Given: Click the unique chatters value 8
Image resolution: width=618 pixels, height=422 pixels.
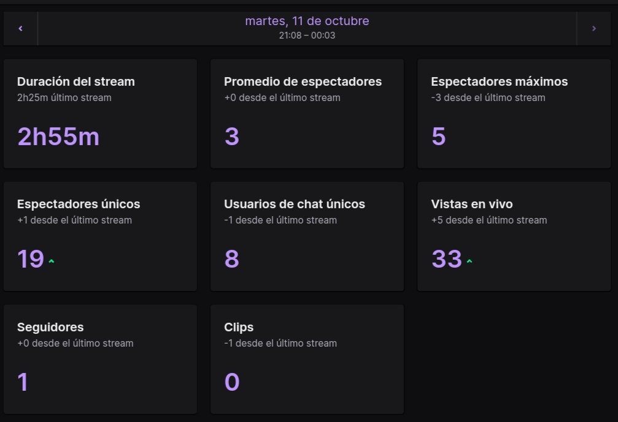Looking at the screenshot, I should click(232, 259).
